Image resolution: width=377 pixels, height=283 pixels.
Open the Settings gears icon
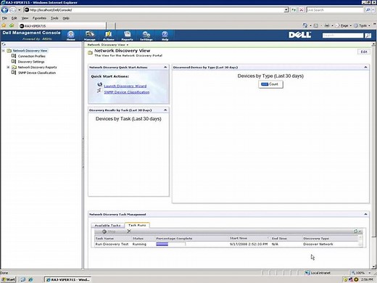[x=146, y=36]
